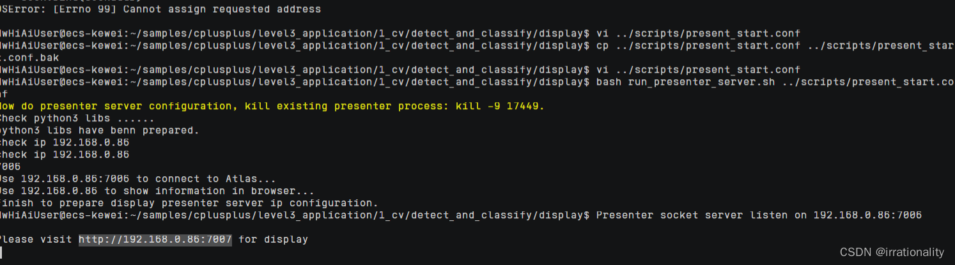Click the standalone 7006 port line
This screenshot has height=265, width=955.
point(10,167)
